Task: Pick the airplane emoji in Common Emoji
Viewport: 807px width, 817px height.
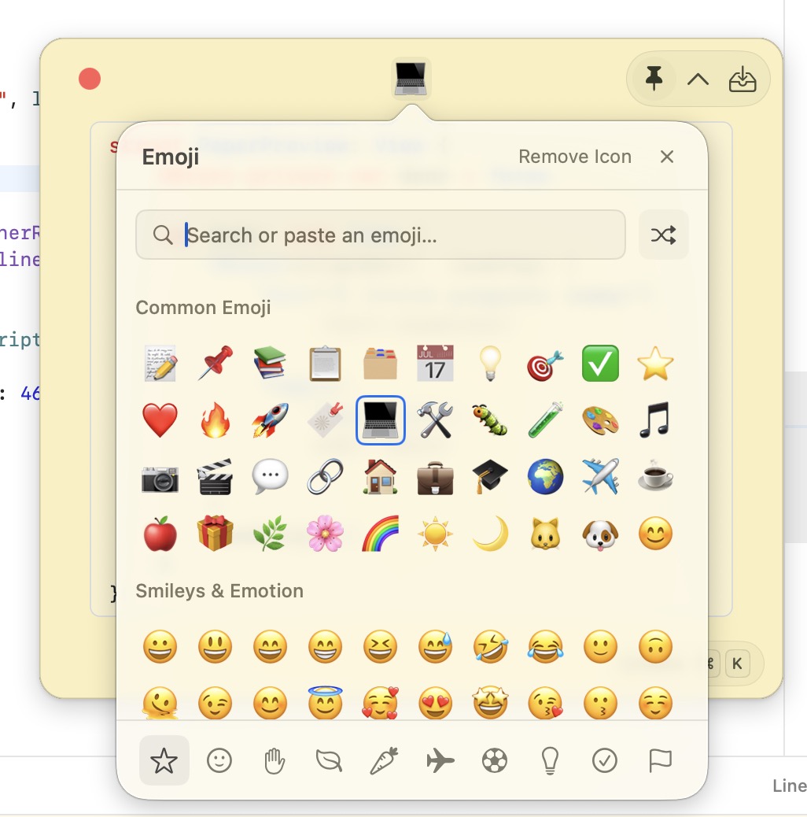Action: point(600,477)
